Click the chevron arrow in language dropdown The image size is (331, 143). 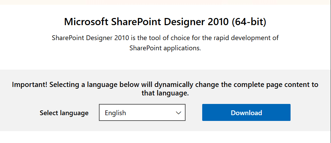[178, 113]
